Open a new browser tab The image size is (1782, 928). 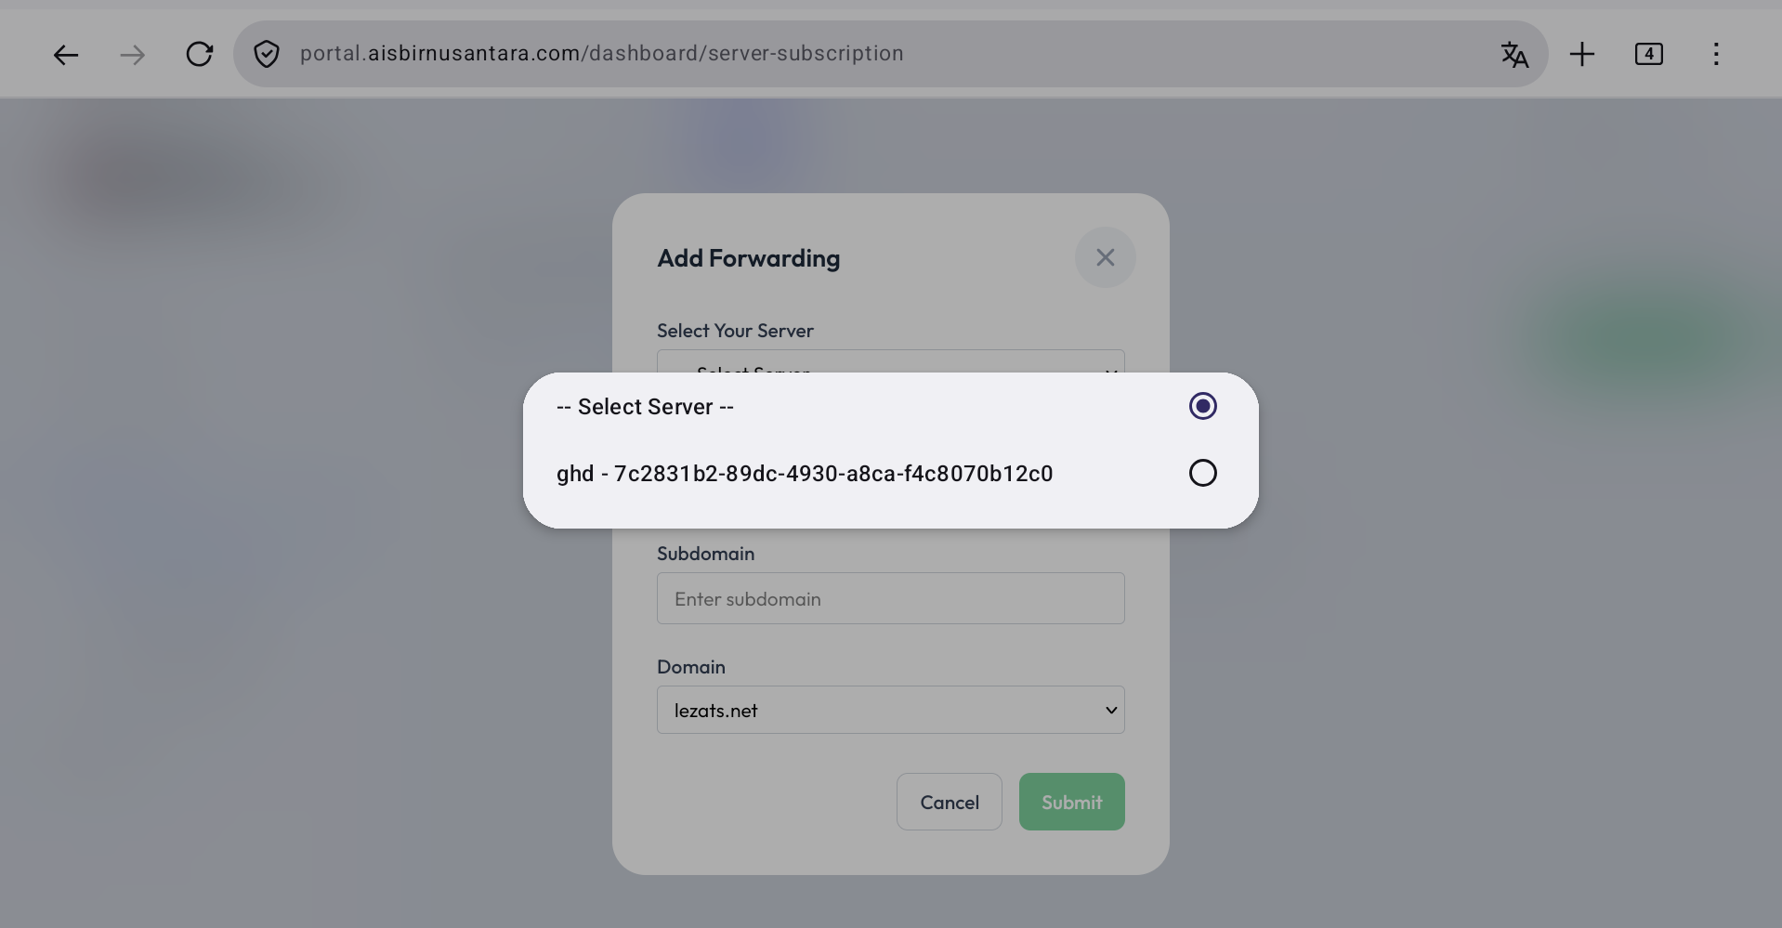click(1581, 55)
